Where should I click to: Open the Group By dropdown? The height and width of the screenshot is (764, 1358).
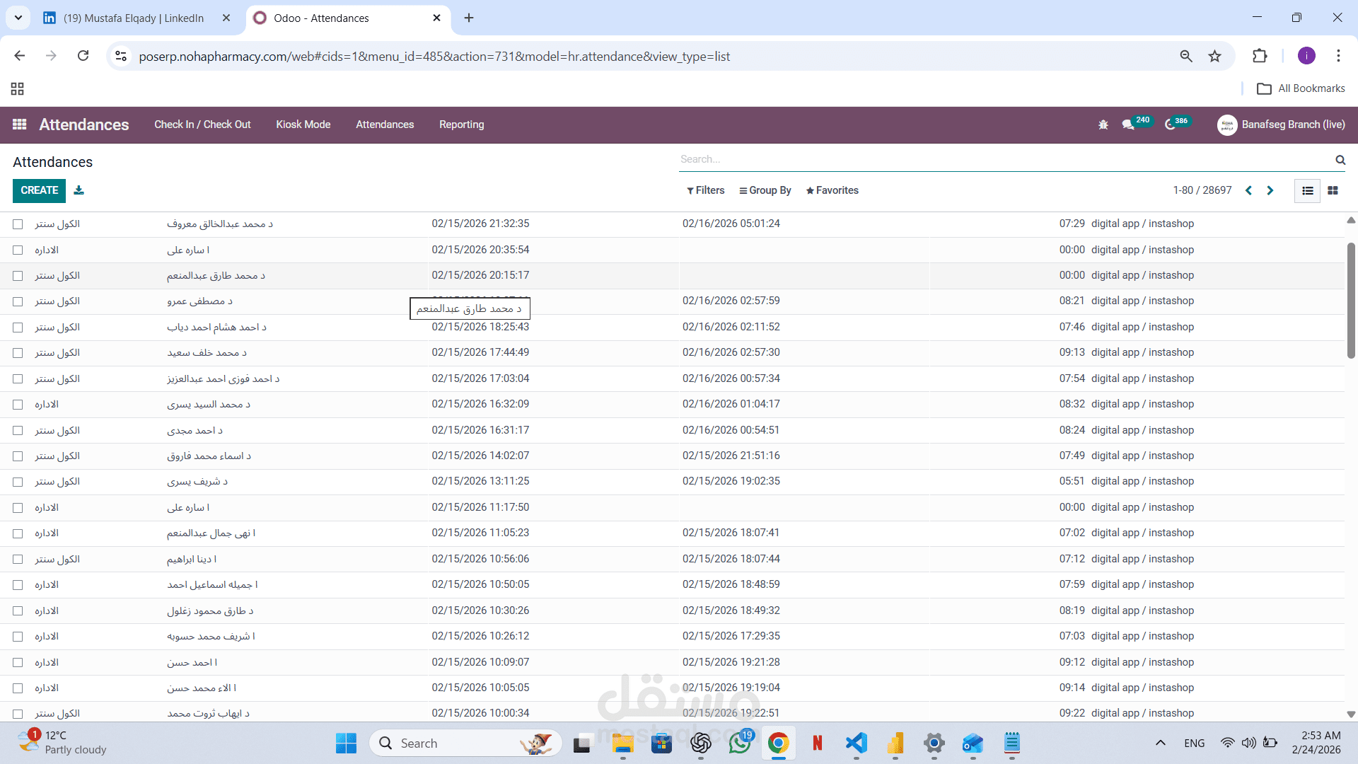pos(765,190)
